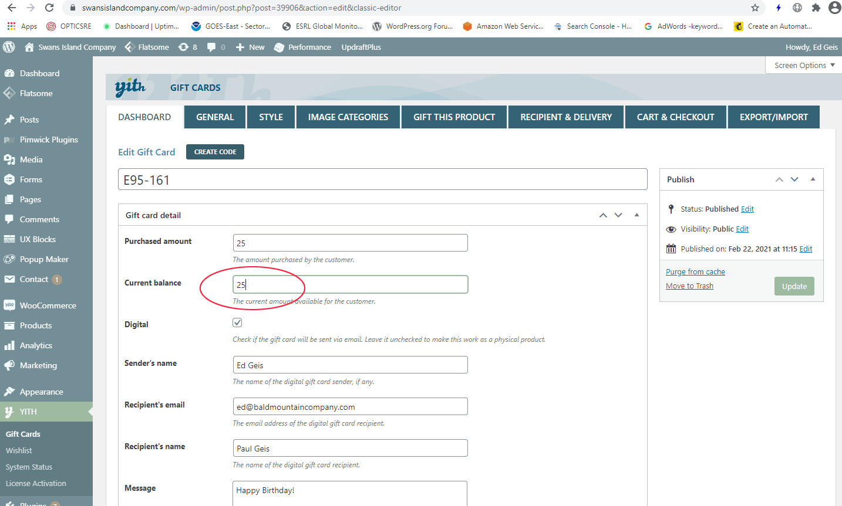Open Howdy, Ed Geis account menu

pyautogui.click(x=811, y=47)
